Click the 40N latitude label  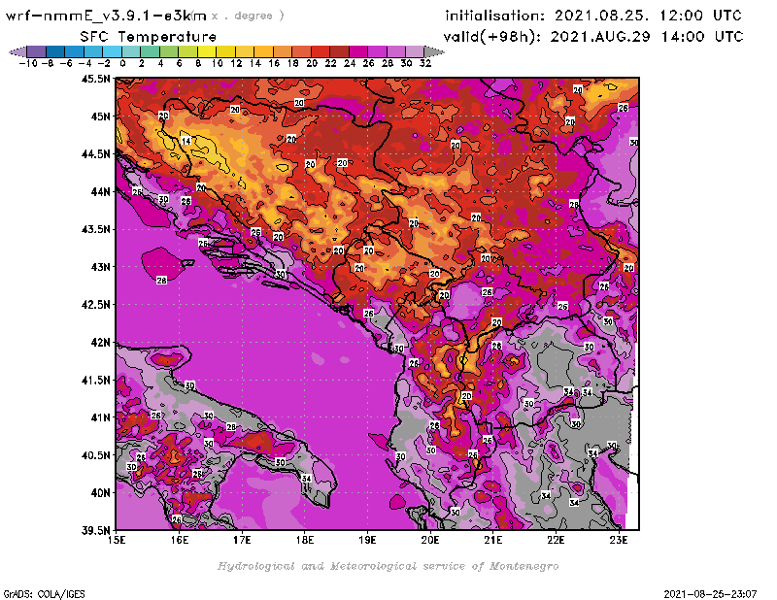100,492
